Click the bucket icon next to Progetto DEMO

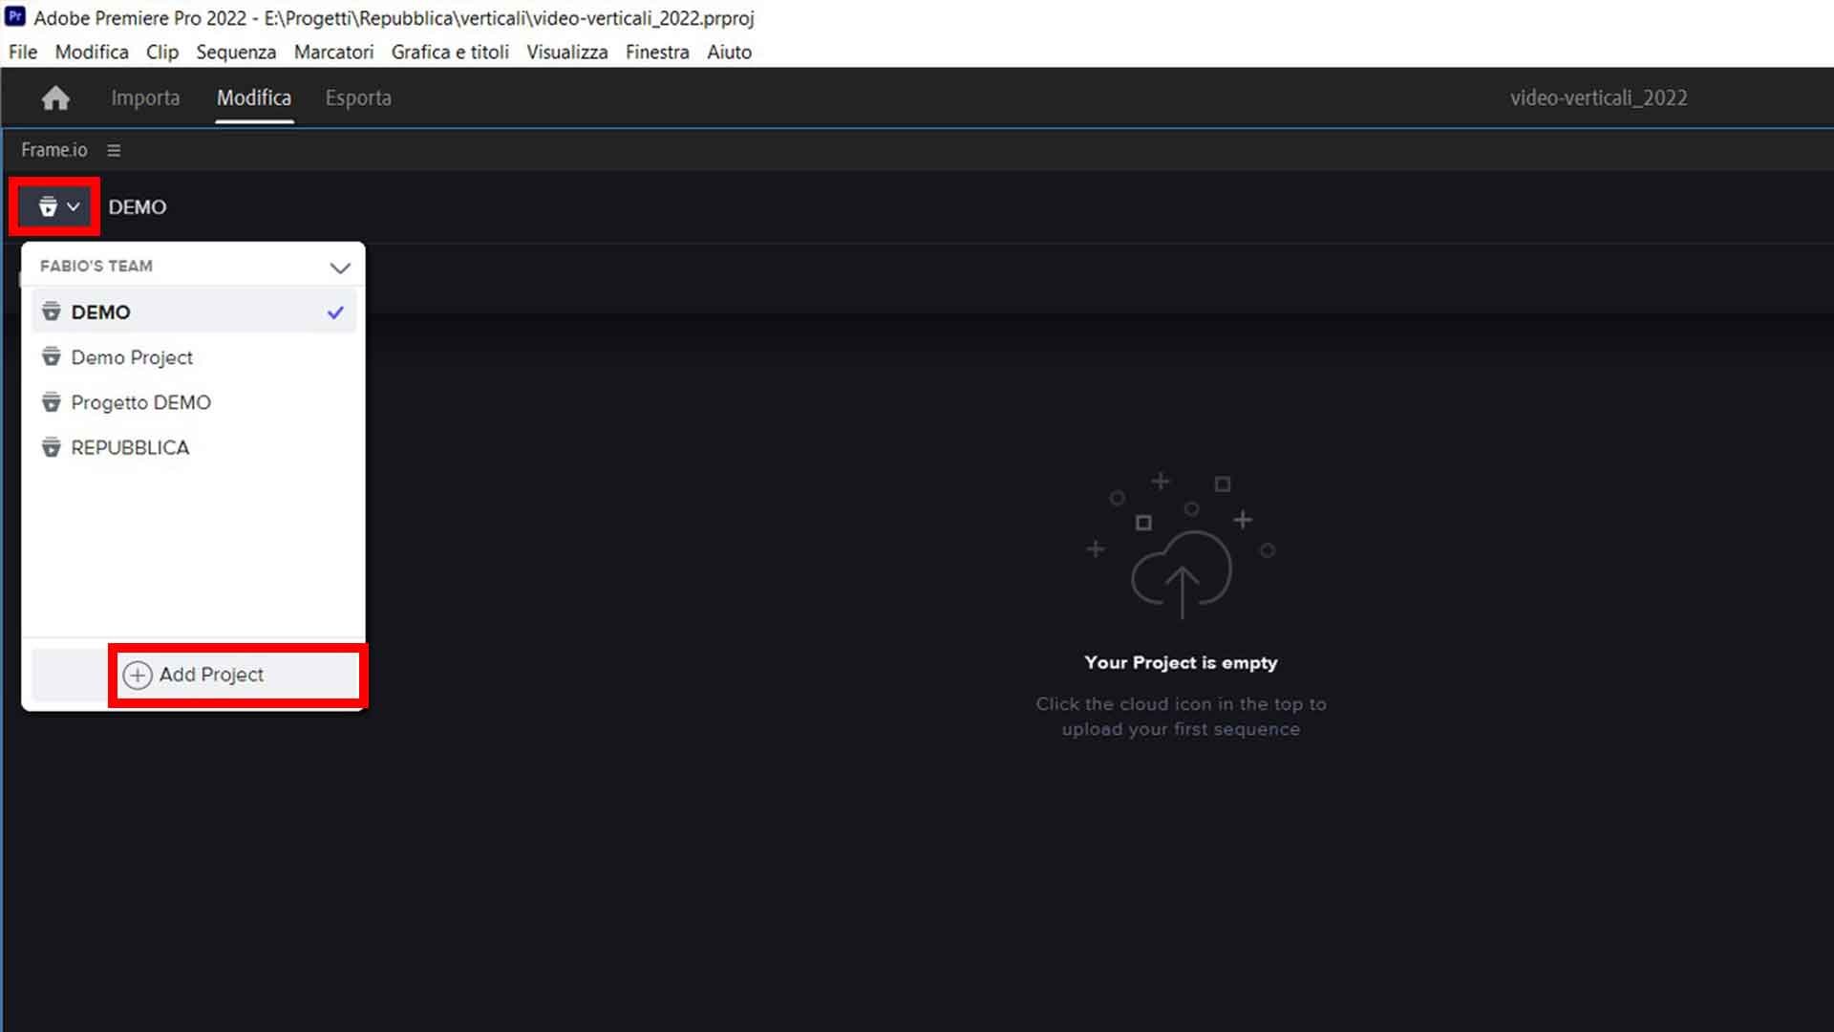[x=52, y=402]
